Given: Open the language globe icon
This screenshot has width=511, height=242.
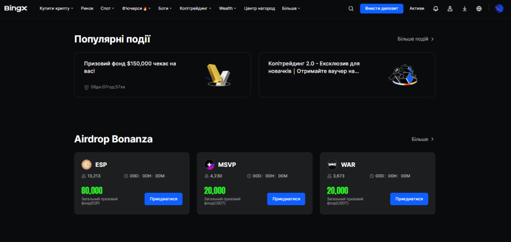Looking at the screenshot, I should pos(479,9).
